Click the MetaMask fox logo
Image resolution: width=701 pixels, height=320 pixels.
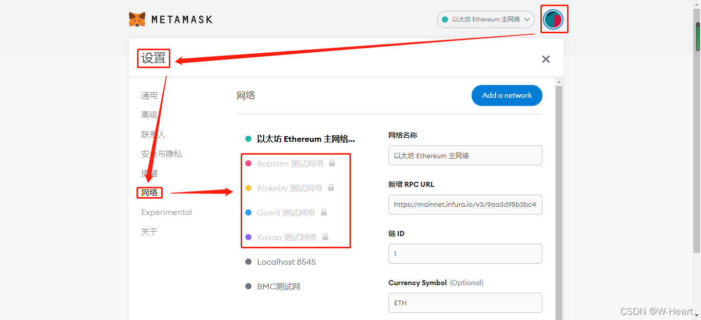click(x=137, y=19)
